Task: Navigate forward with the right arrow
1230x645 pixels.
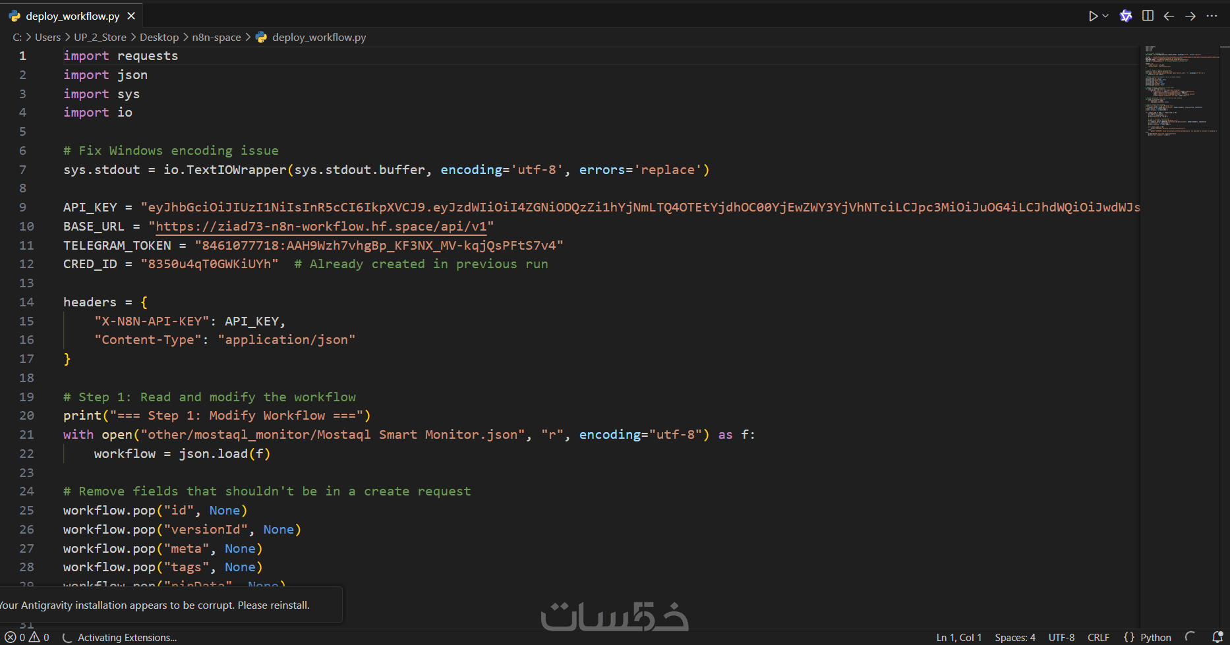Action: pyautogui.click(x=1190, y=16)
